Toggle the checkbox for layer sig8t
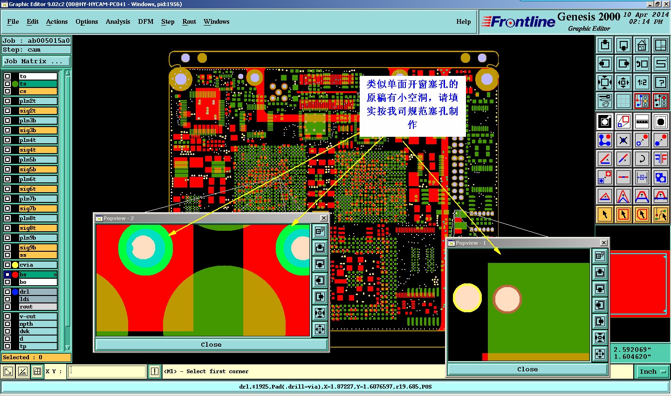 (x=7, y=228)
